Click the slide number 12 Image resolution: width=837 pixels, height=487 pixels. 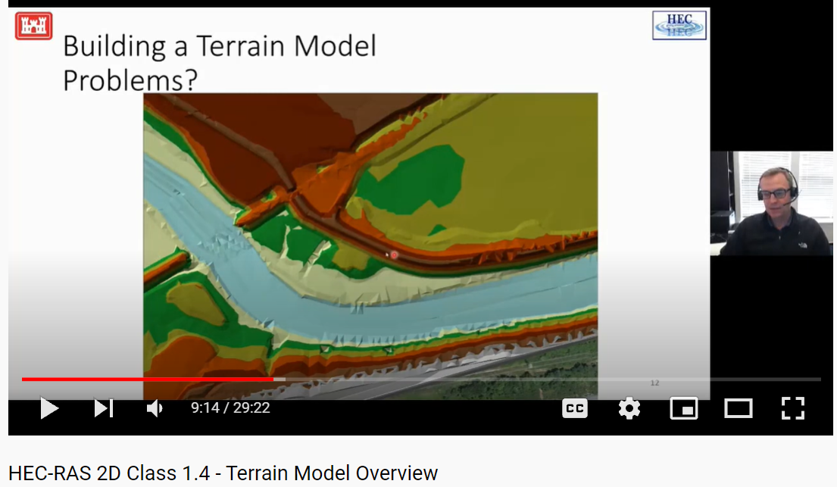tap(655, 383)
